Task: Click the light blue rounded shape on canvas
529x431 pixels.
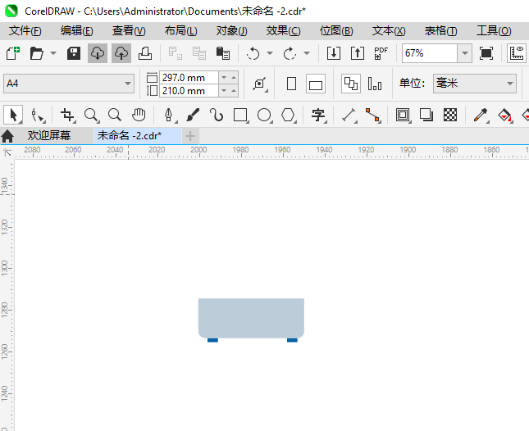Action: point(251,318)
